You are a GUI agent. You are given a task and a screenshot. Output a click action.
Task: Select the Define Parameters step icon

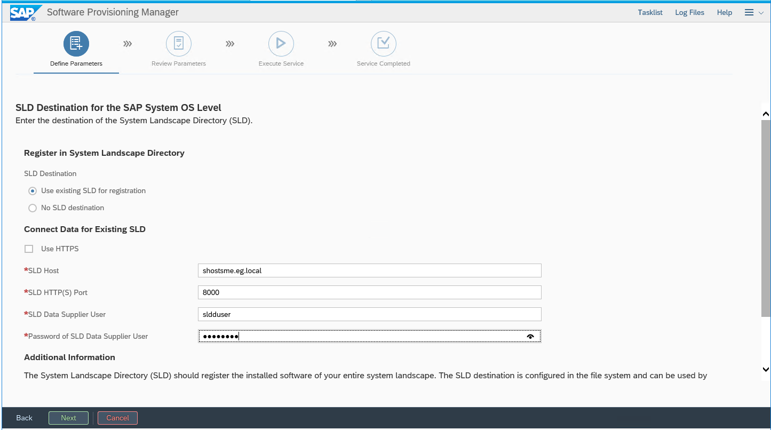(x=76, y=44)
